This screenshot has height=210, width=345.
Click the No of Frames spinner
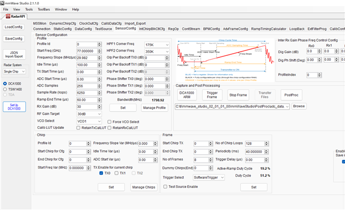tap(211, 160)
